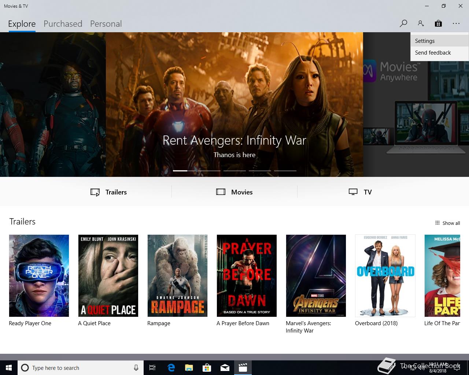Open A Prayer Before Dawn poster

247,276
